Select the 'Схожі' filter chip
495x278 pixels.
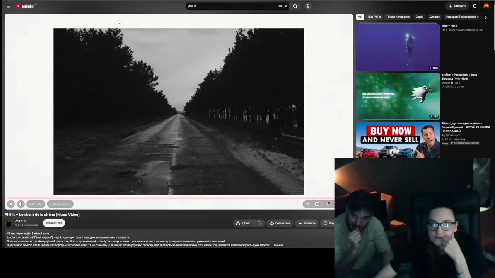pos(420,17)
